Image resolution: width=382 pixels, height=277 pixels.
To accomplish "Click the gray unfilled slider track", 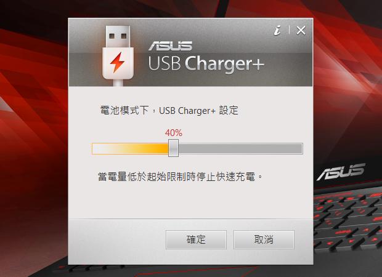I will tap(240, 148).
